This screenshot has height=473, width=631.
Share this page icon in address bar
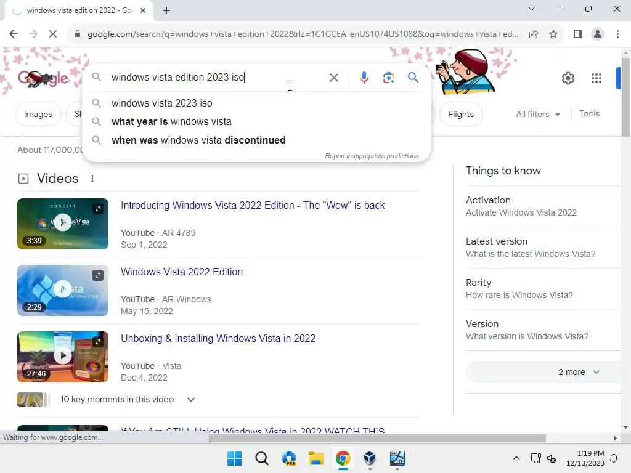pos(534,34)
